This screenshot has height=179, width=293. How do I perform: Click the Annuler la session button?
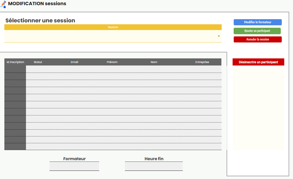click(257, 39)
